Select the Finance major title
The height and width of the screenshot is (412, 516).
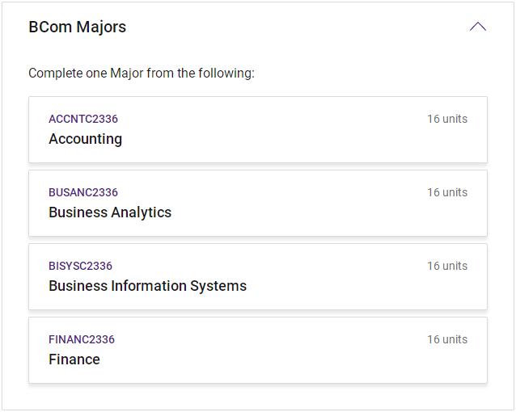[74, 359]
